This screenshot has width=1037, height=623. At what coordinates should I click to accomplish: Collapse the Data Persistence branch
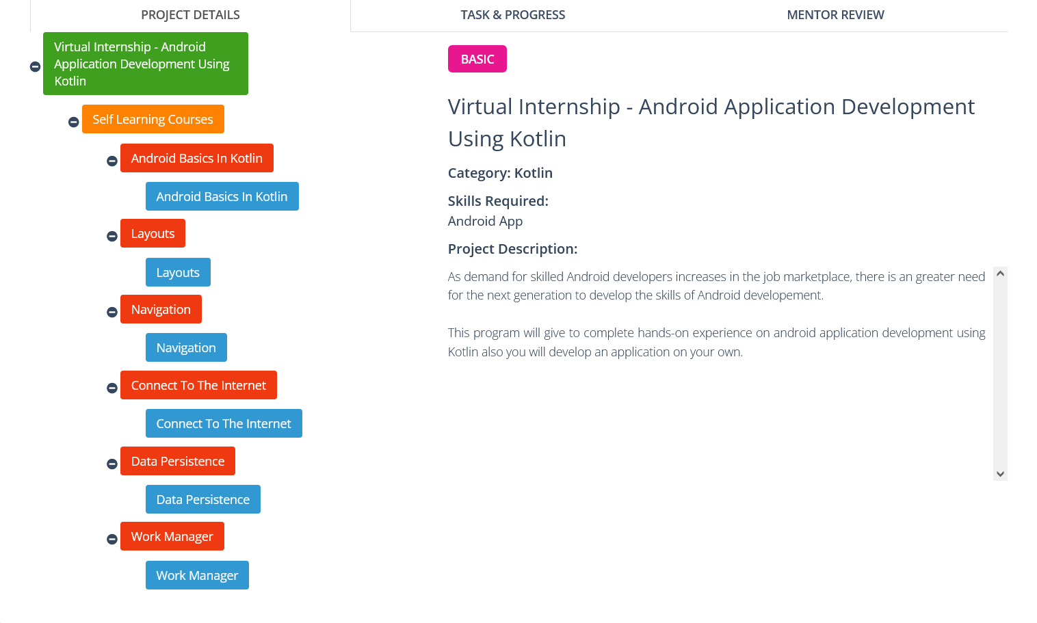click(111, 463)
